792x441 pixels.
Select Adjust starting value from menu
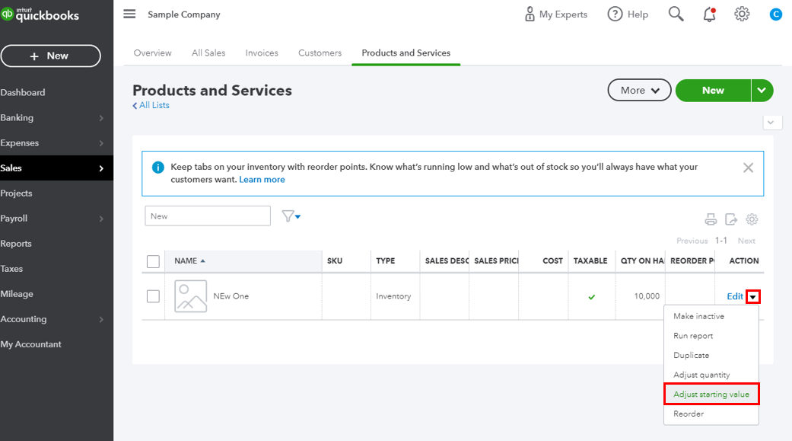tap(711, 395)
